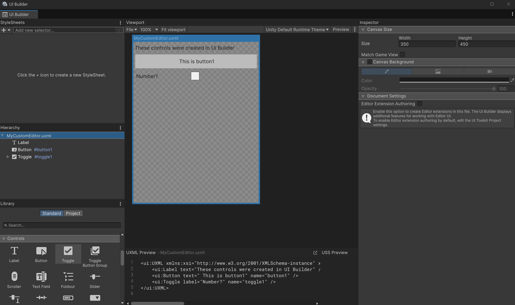
Task: Toggle Preview mode in the viewport toolbar
Action: [341, 30]
